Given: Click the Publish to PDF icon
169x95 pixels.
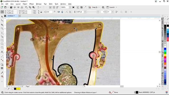Looking at the screenshot, I should [x=58, y=7].
